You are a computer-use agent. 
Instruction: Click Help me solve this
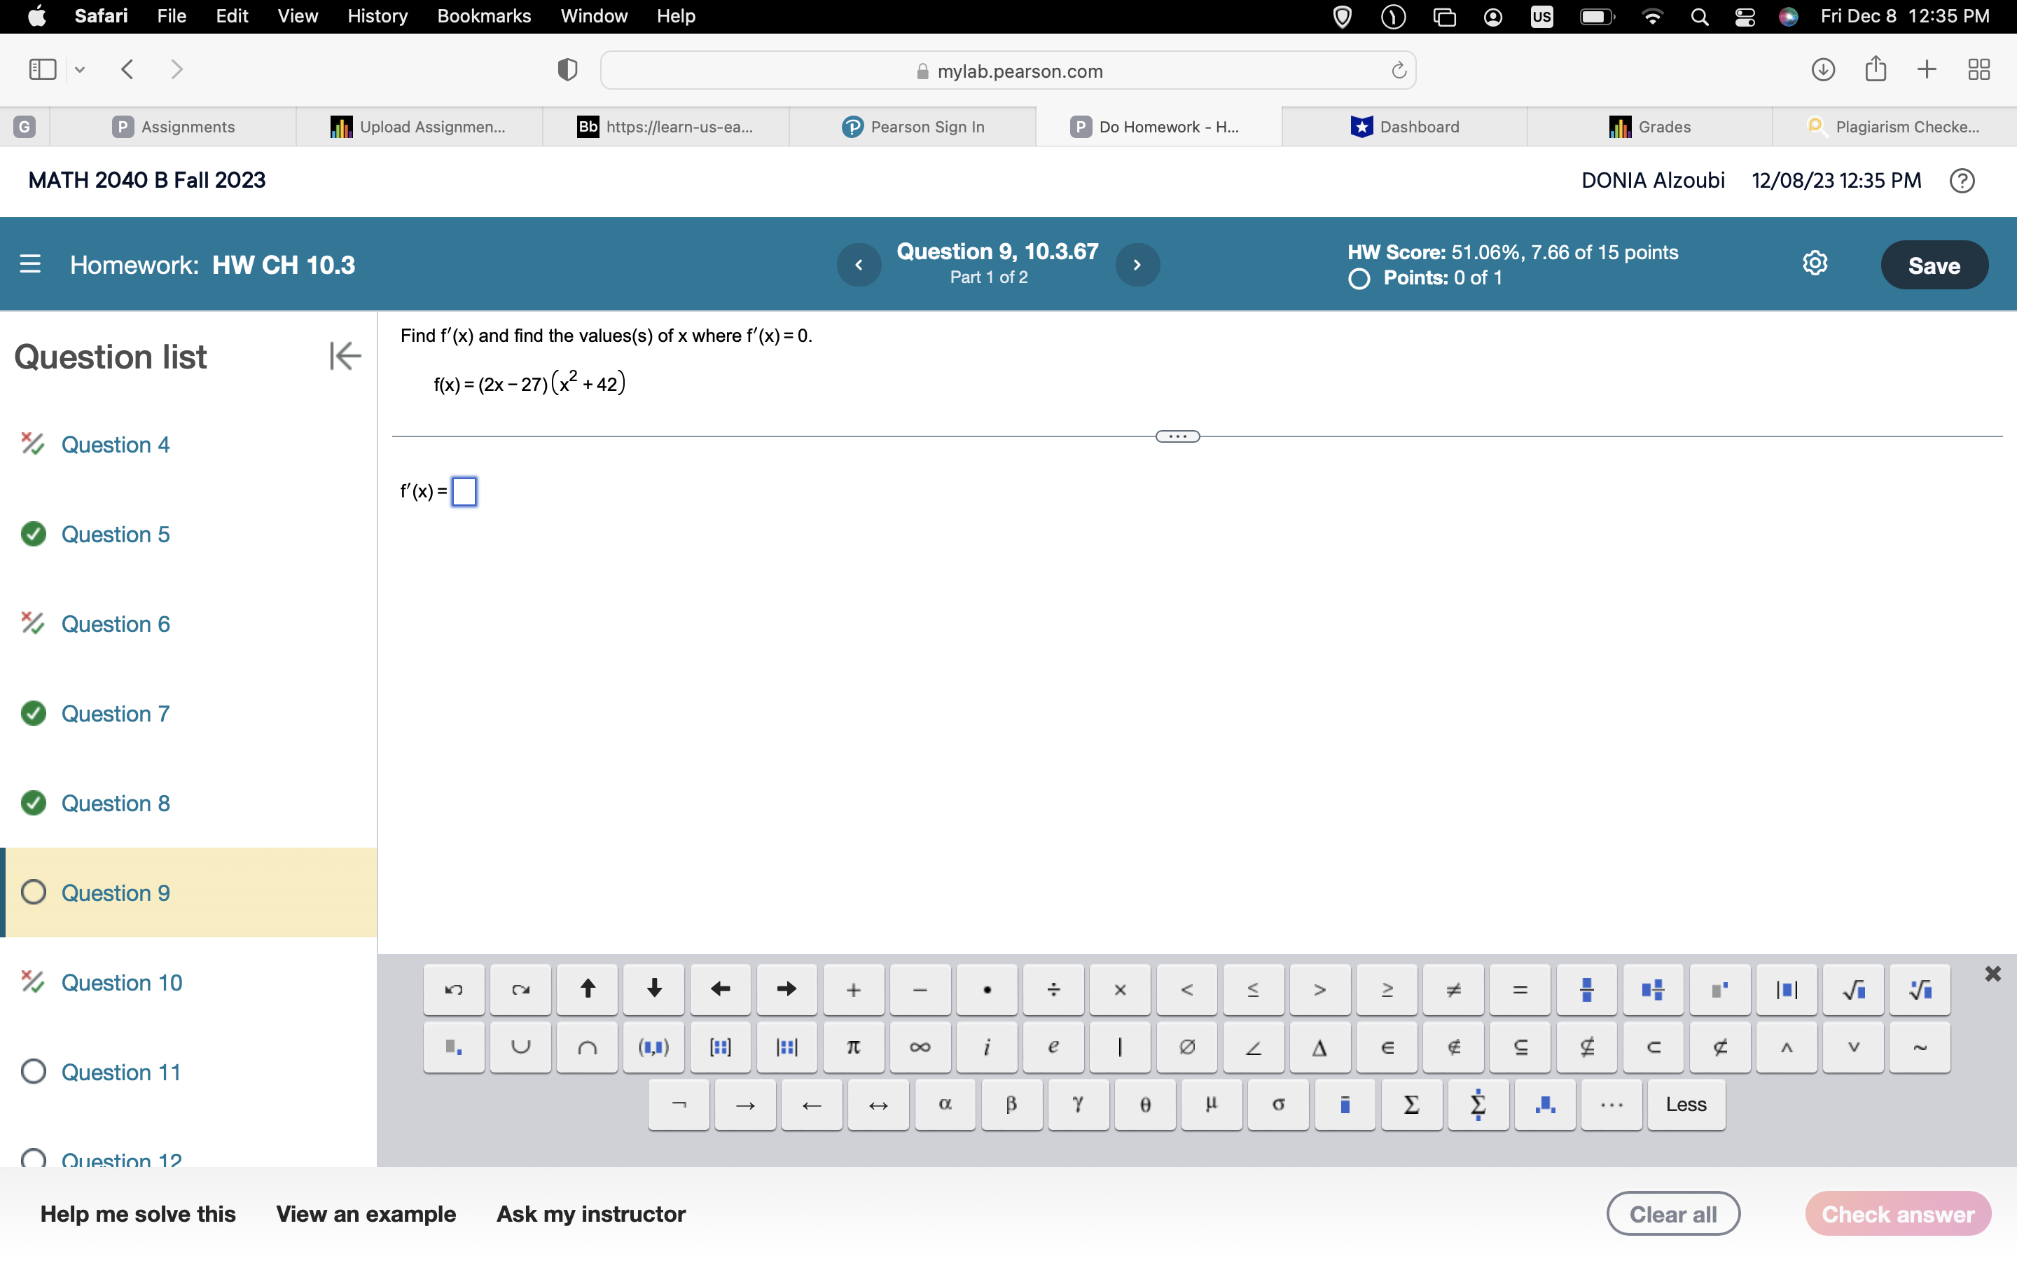tap(137, 1213)
